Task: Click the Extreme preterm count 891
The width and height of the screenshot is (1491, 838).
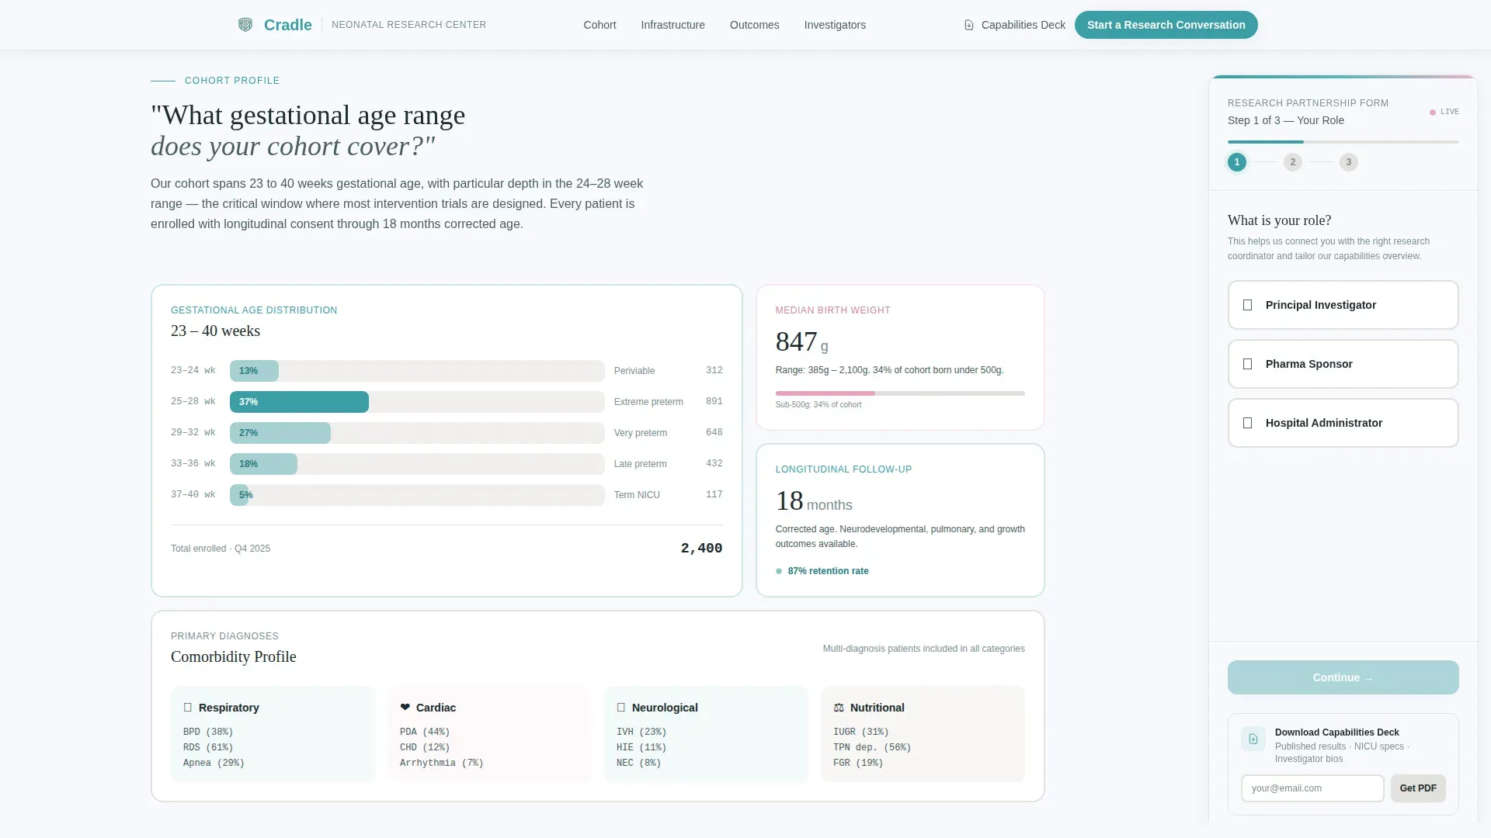Action: click(714, 402)
